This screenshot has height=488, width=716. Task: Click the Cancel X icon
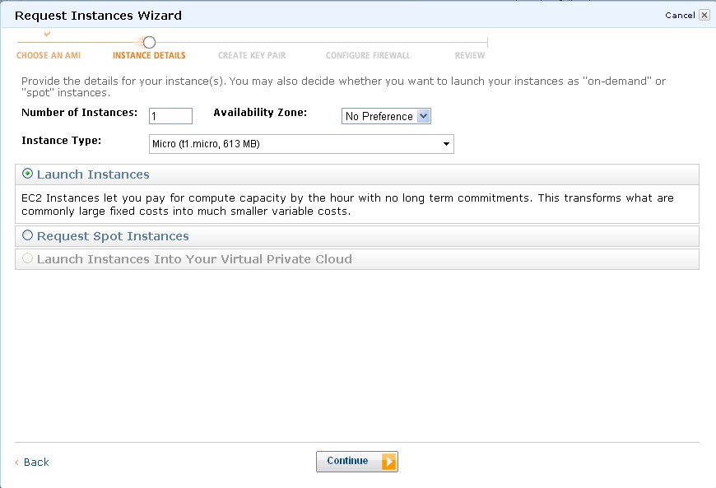(704, 15)
